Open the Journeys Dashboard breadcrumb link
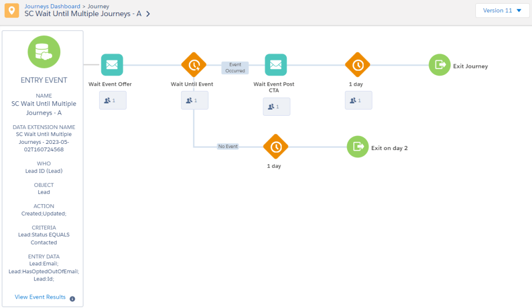 click(x=52, y=6)
